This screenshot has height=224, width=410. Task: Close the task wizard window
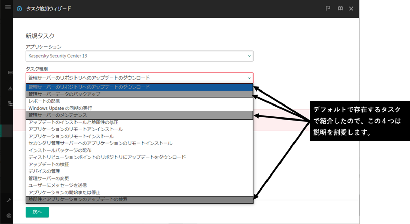(x=351, y=9)
